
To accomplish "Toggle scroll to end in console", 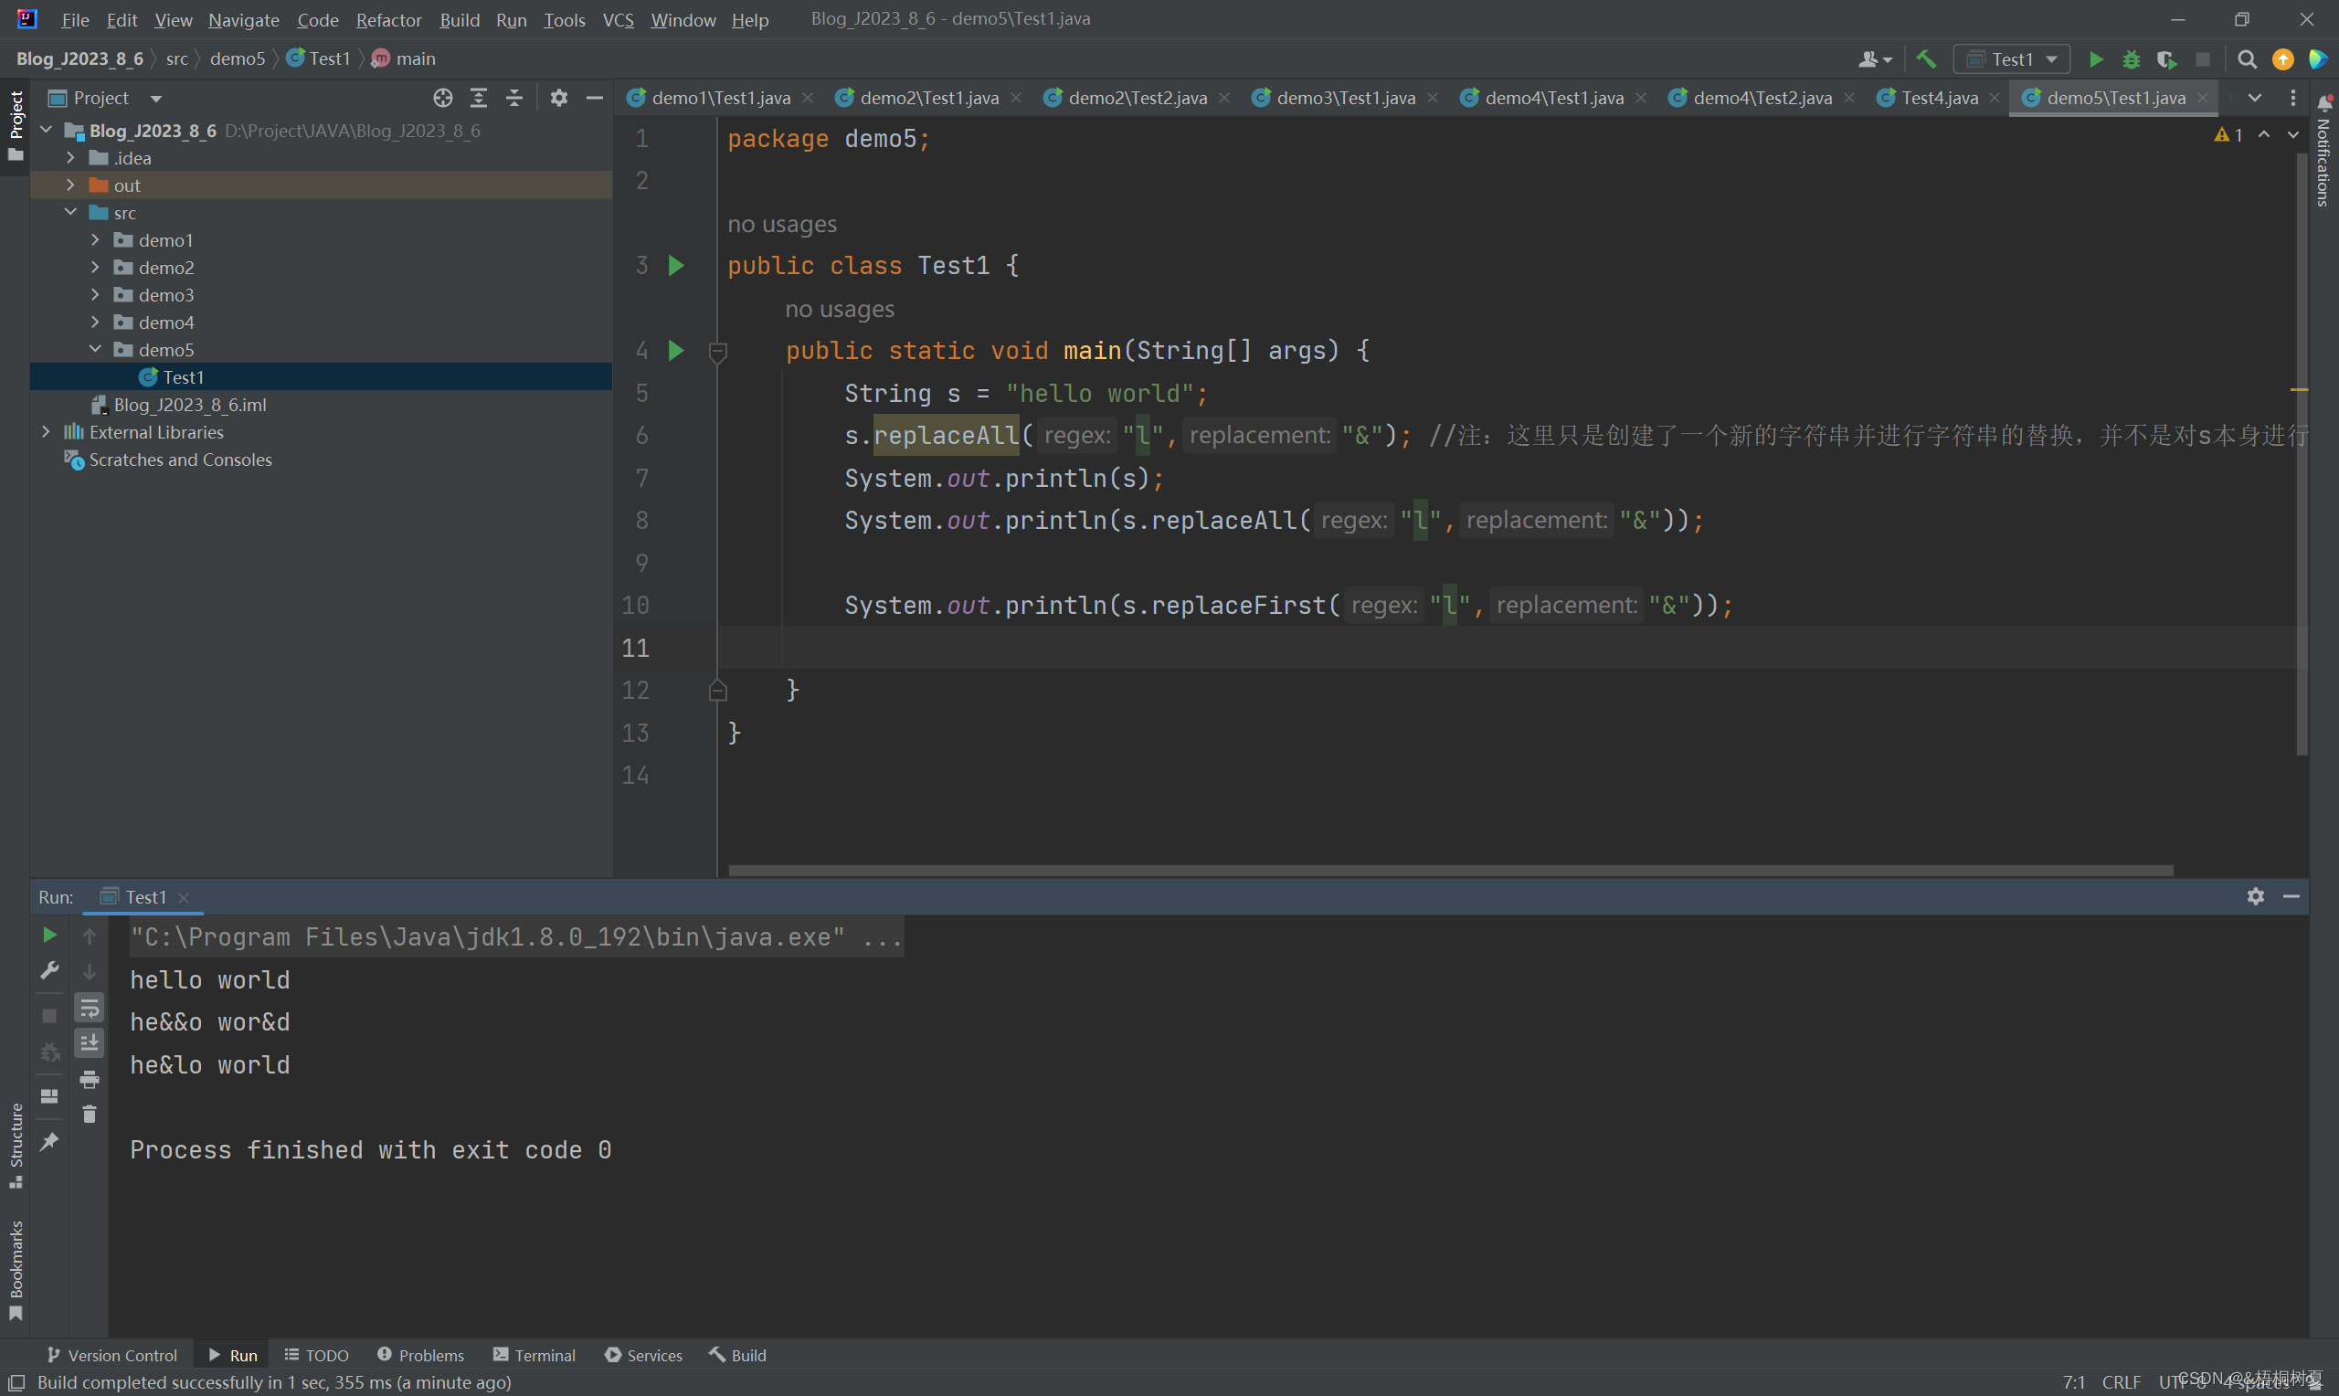I will click(90, 1042).
